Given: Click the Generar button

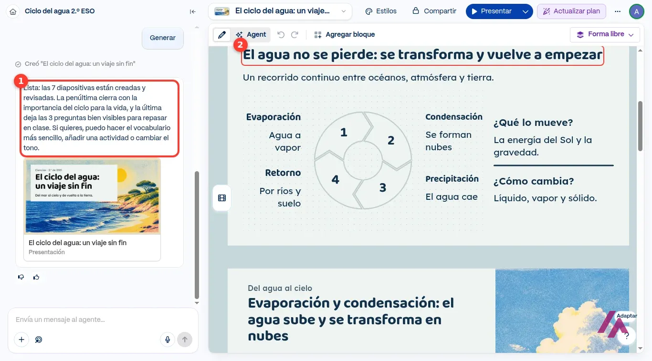Looking at the screenshot, I should click(163, 38).
